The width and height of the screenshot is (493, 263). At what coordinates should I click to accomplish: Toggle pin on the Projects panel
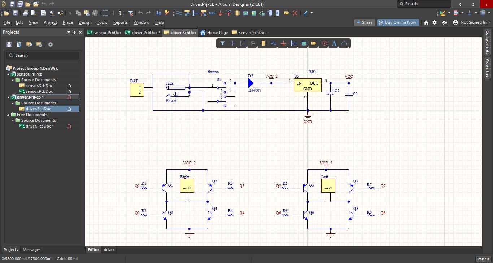(75, 32)
